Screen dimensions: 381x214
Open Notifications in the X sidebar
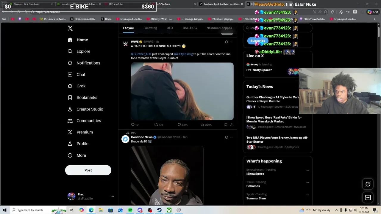click(84, 63)
